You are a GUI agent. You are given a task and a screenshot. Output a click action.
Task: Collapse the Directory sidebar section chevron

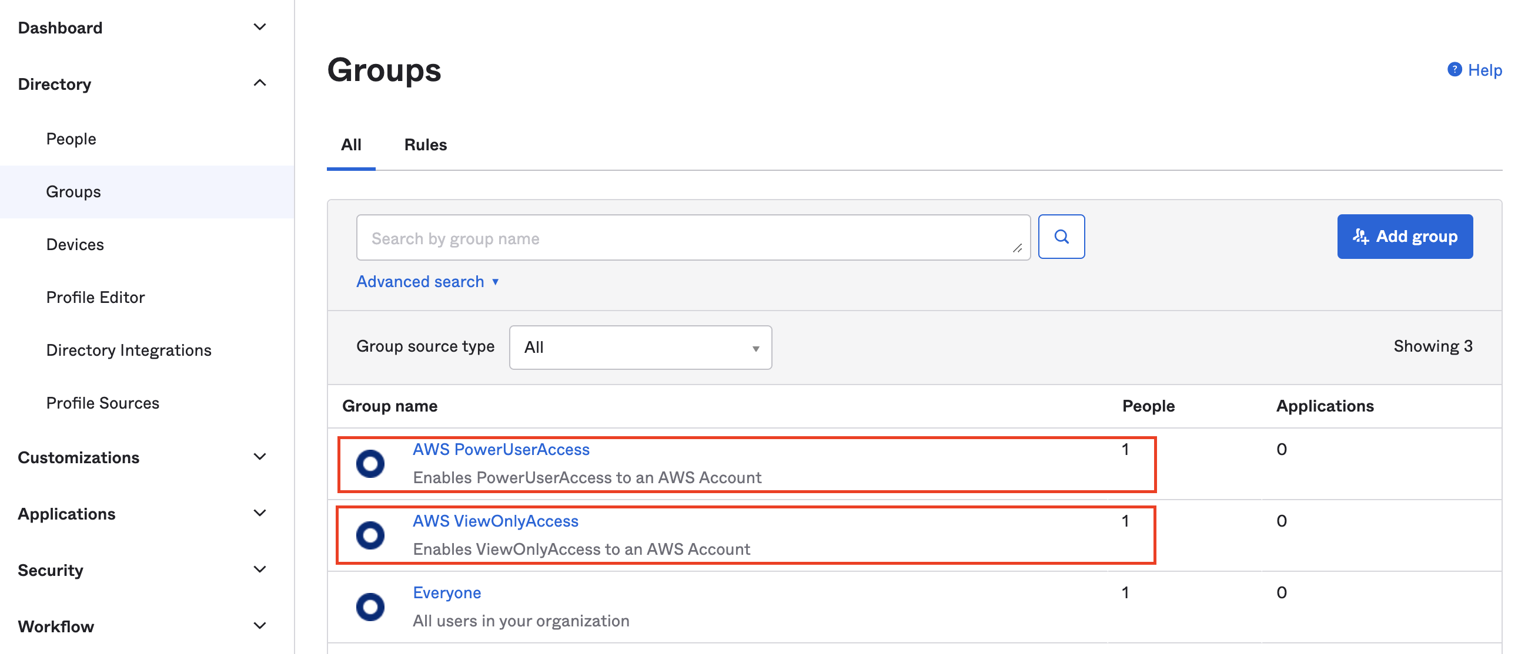point(260,83)
